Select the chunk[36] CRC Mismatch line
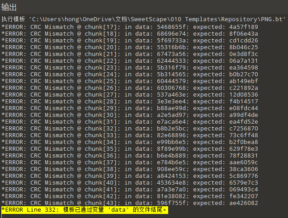 [130, 156]
